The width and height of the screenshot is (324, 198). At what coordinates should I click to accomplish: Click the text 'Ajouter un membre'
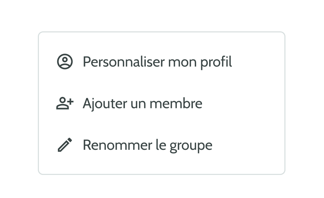point(142,104)
